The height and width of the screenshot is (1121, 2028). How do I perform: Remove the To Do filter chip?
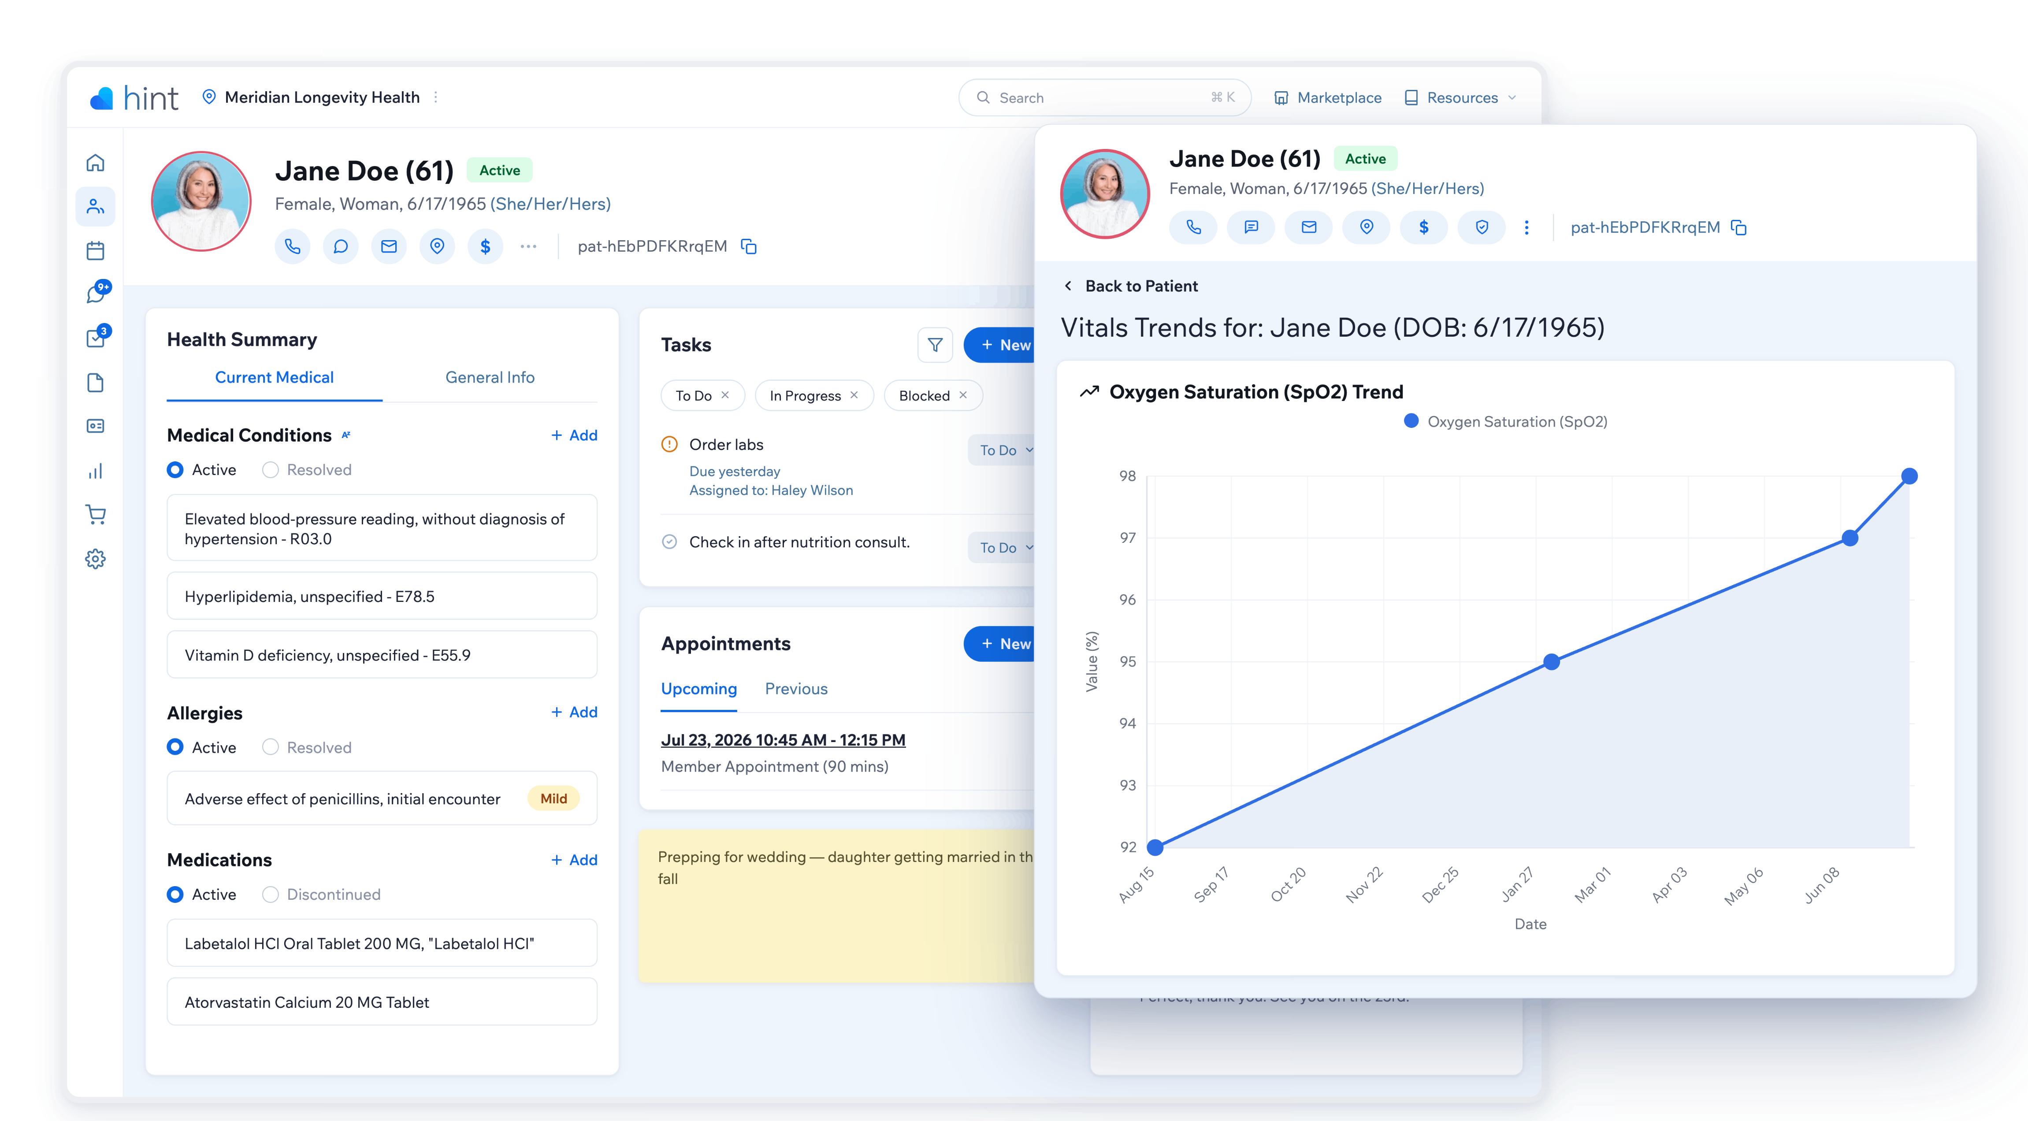pos(725,395)
